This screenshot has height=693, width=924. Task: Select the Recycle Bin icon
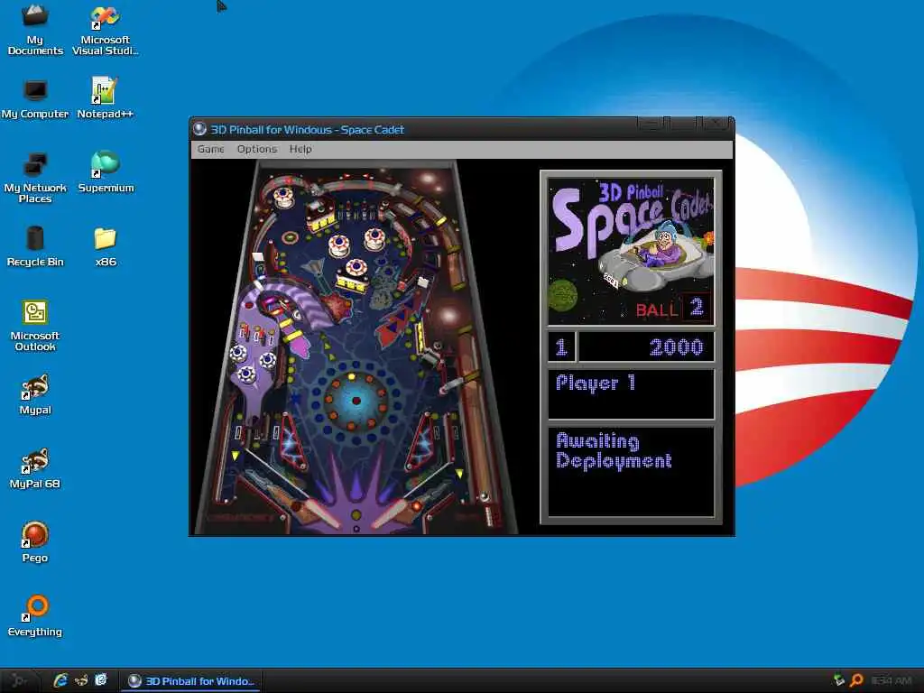[35, 247]
